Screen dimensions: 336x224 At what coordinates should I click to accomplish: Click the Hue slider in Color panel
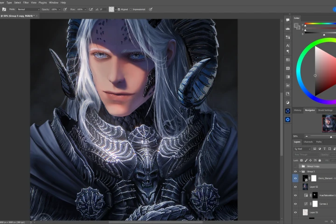pyautogui.click(x=320, y=24)
